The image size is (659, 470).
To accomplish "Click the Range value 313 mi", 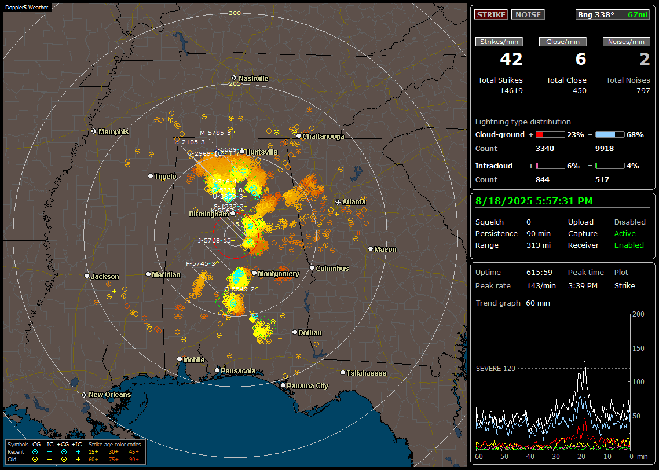I will [x=539, y=245].
